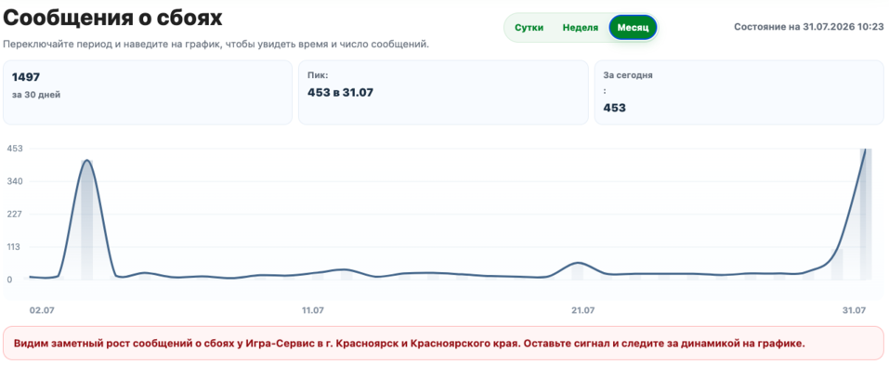Click the 0 y-axis label

click(9, 280)
